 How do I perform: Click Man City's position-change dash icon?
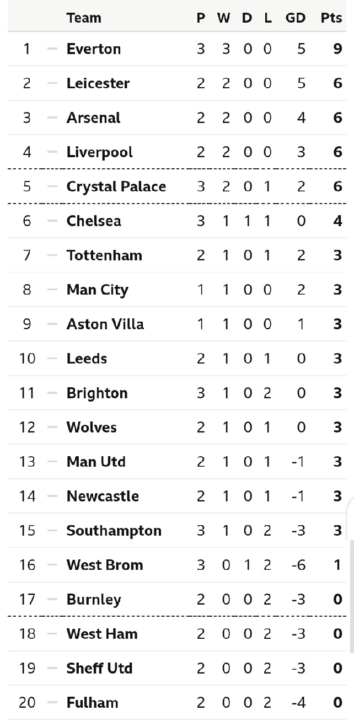(x=52, y=290)
